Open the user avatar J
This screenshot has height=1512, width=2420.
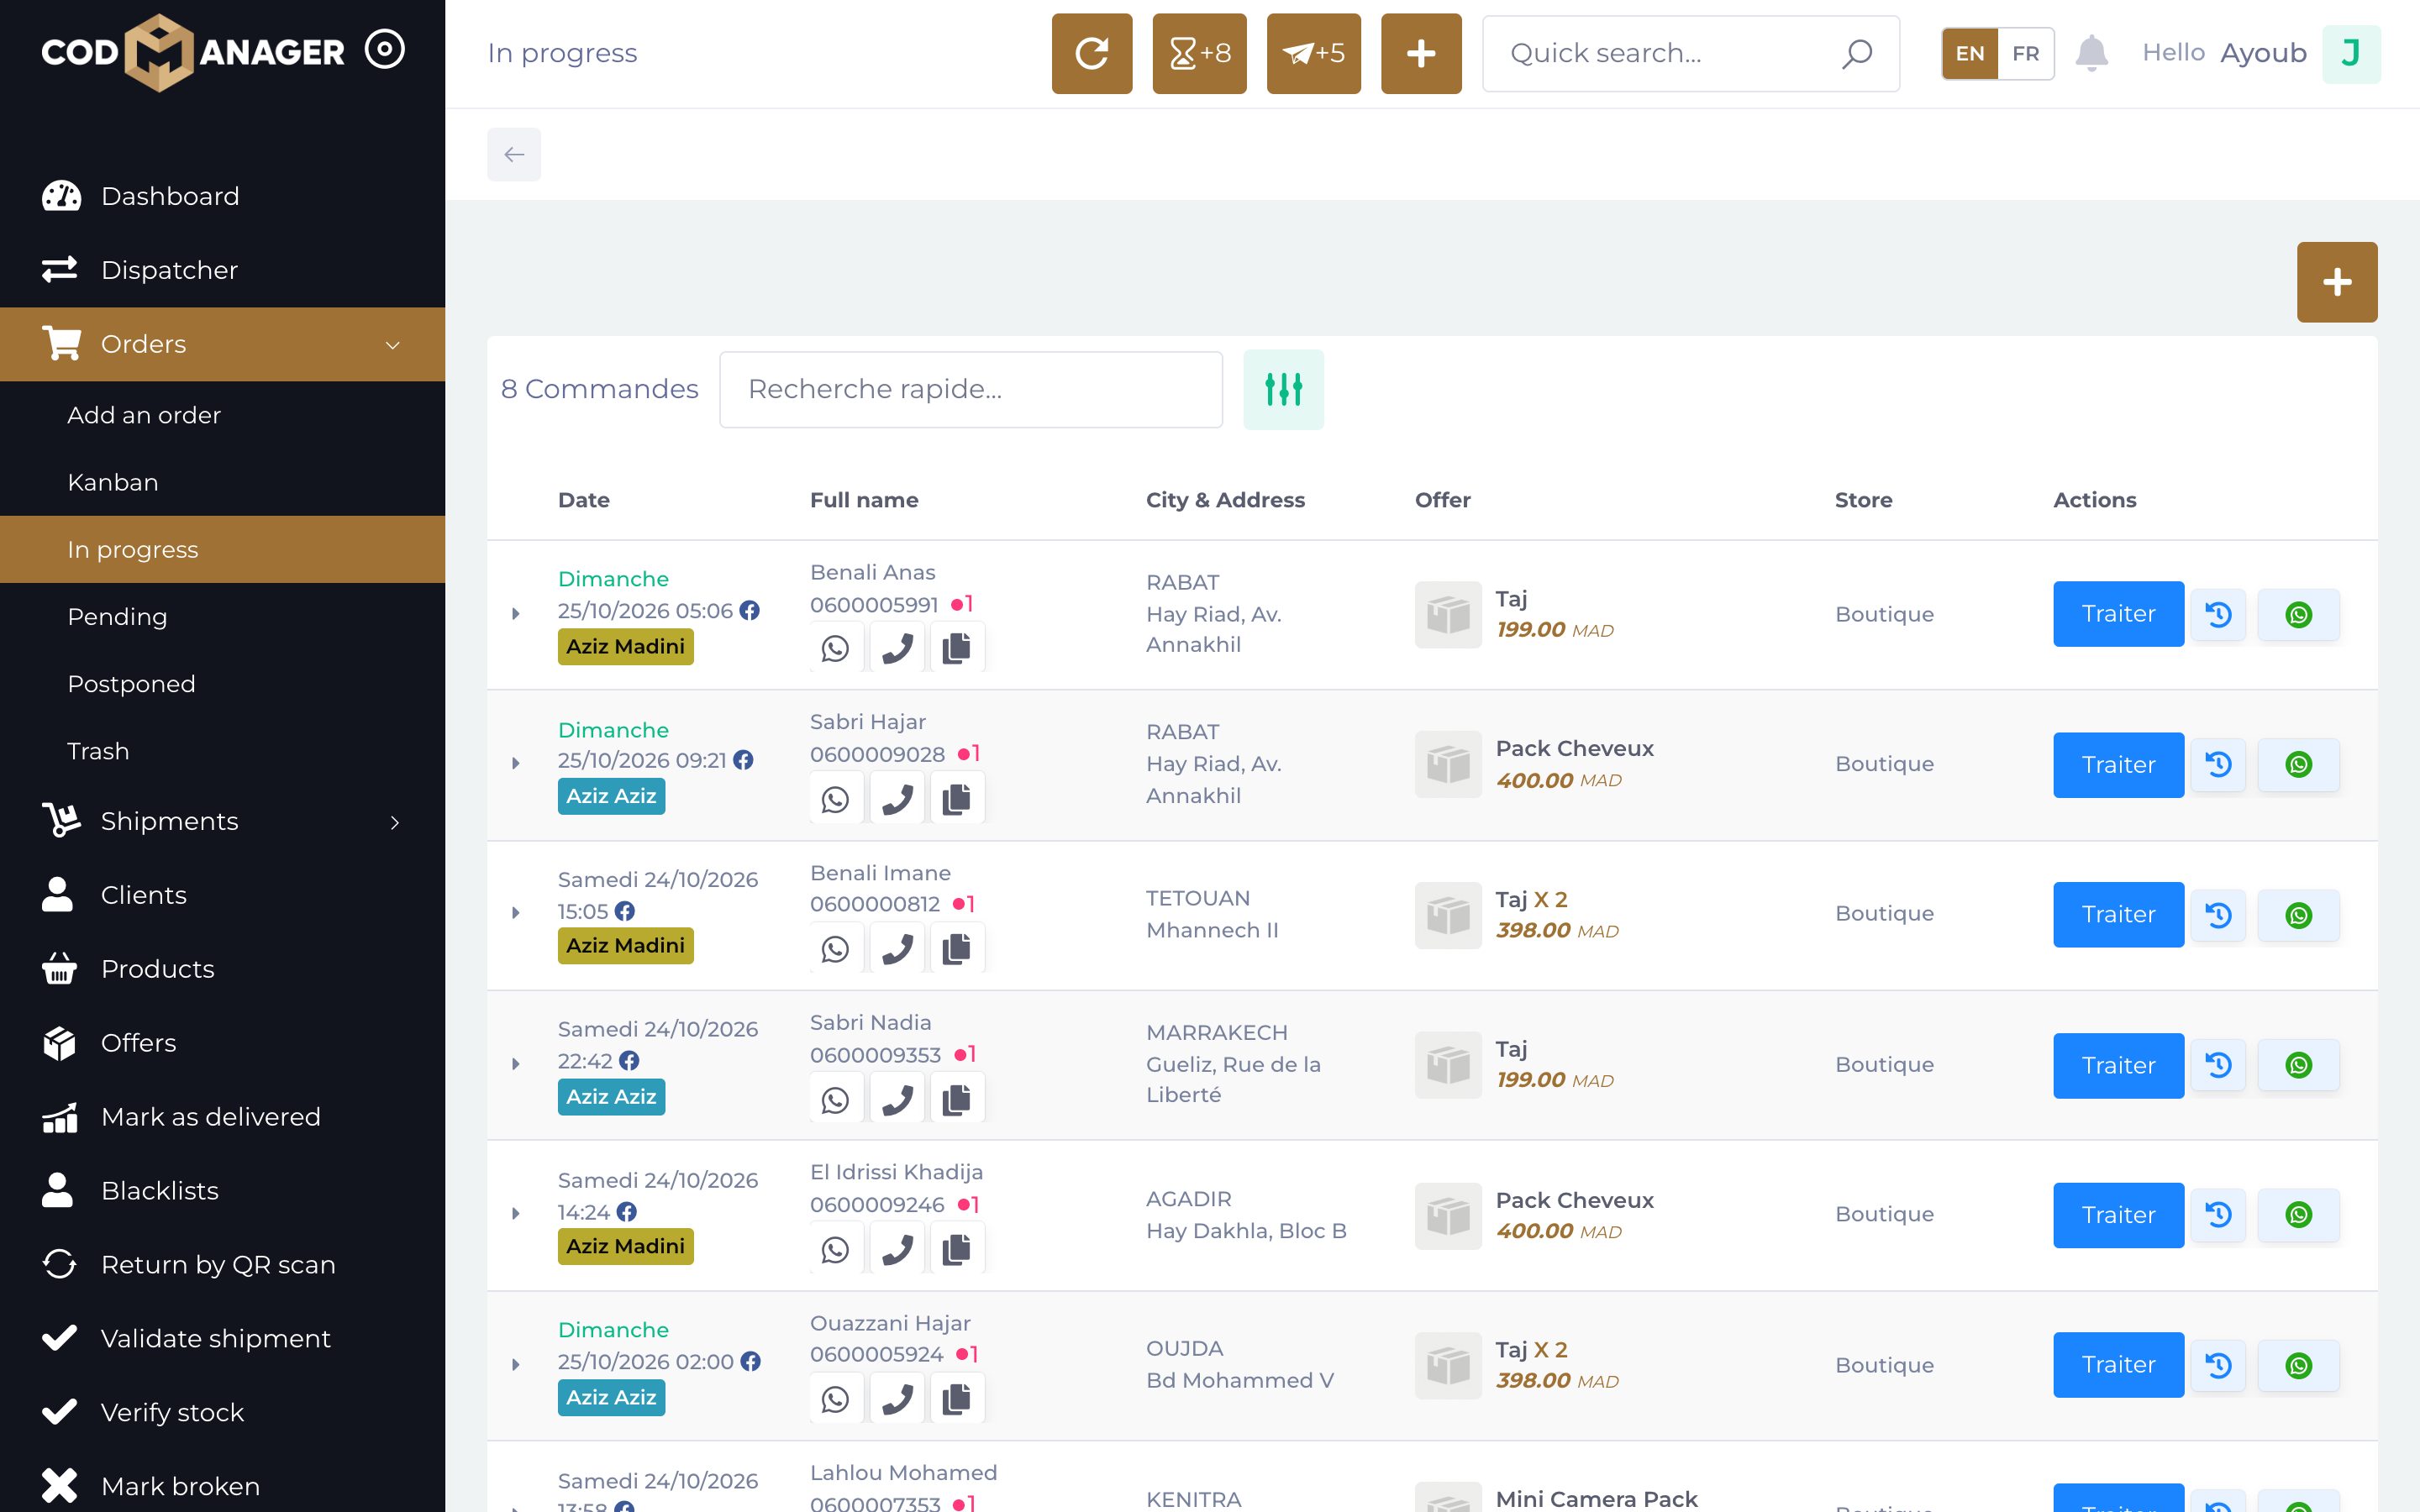click(x=2350, y=53)
